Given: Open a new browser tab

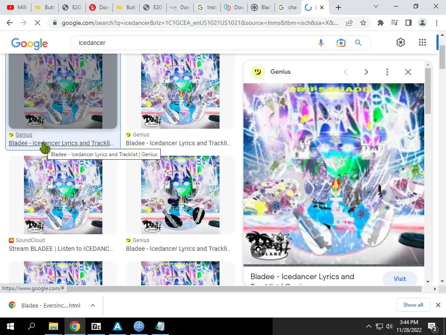Looking at the screenshot, I should [338, 8].
